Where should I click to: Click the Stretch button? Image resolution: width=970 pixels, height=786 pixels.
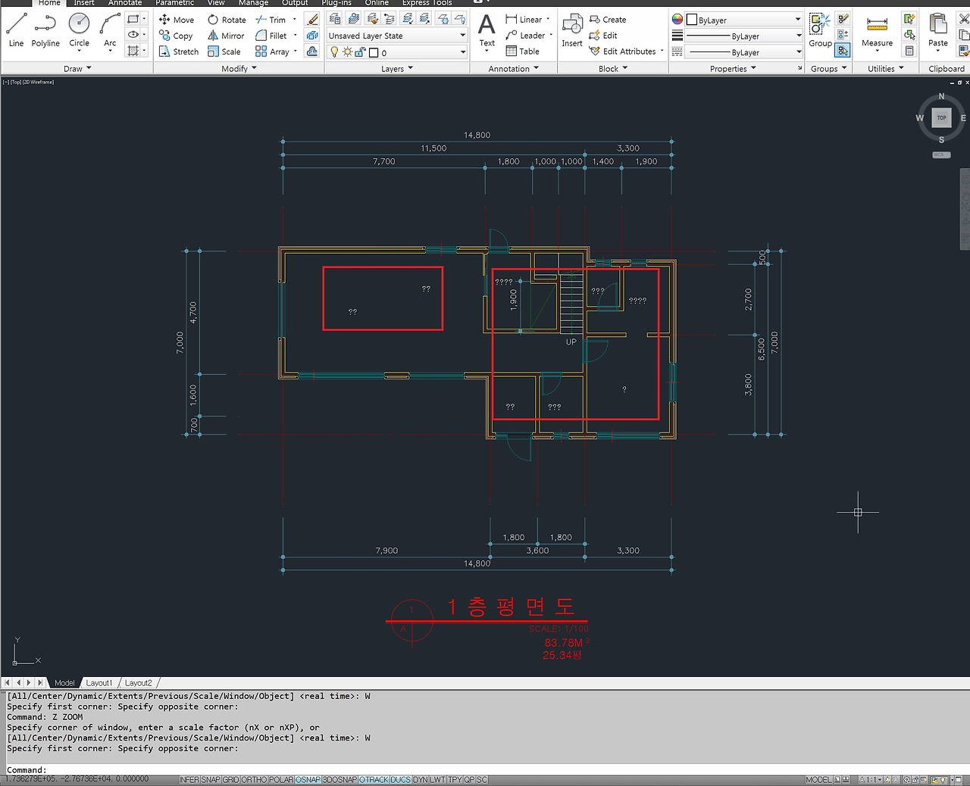pyautogui.click(x=179, y=51)
